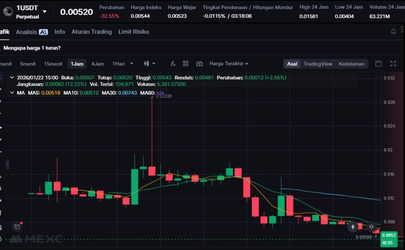The image size is (405, 250).
Task: Collapse the MA indicator legend row
Action: [12, 93]
